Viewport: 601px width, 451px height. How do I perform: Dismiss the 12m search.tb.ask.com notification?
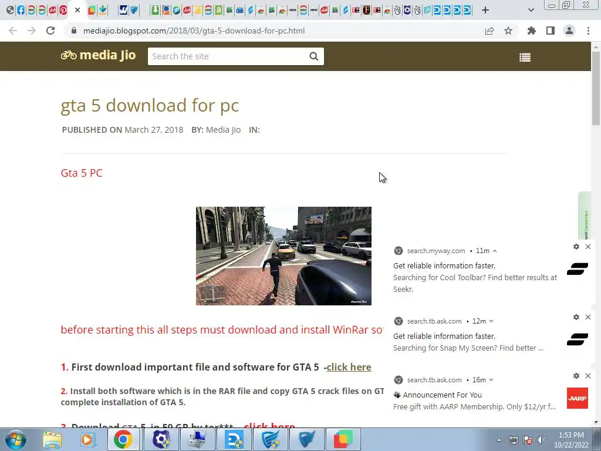588,317
